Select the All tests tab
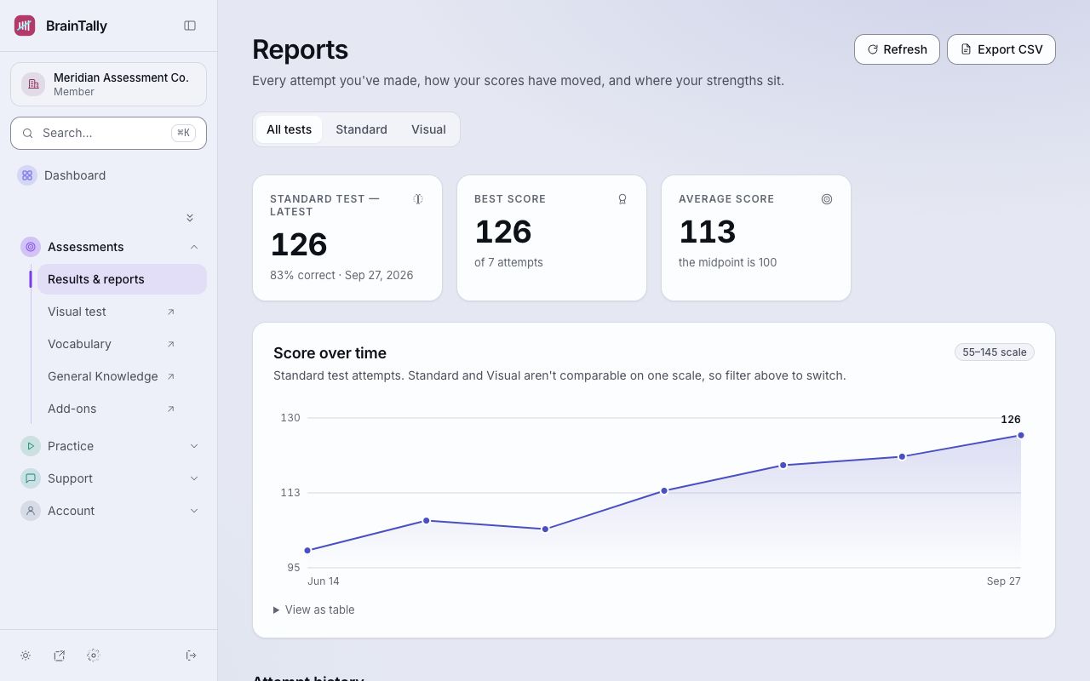Viewport: 1090px width, 681px height. (289, 129)
